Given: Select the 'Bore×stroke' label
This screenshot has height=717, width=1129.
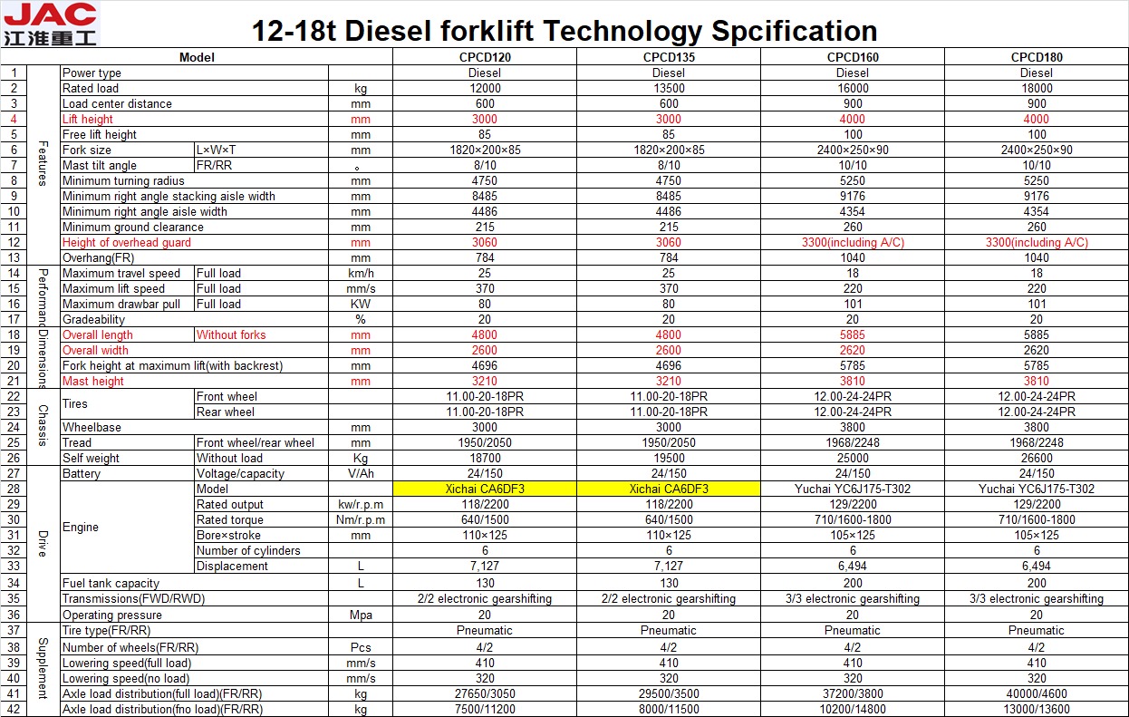Looking at the screenshot, I should 230,536.
